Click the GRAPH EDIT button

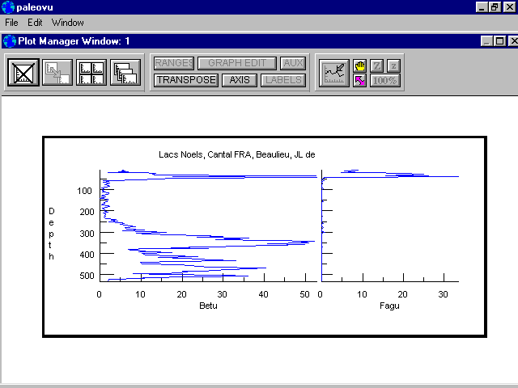[x=237, y=63]
